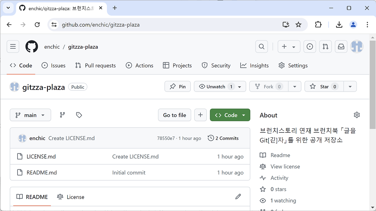The width and height of the screenshot is (376, 211).
Task: Switch to the License tab
Action: coord(71,197)
